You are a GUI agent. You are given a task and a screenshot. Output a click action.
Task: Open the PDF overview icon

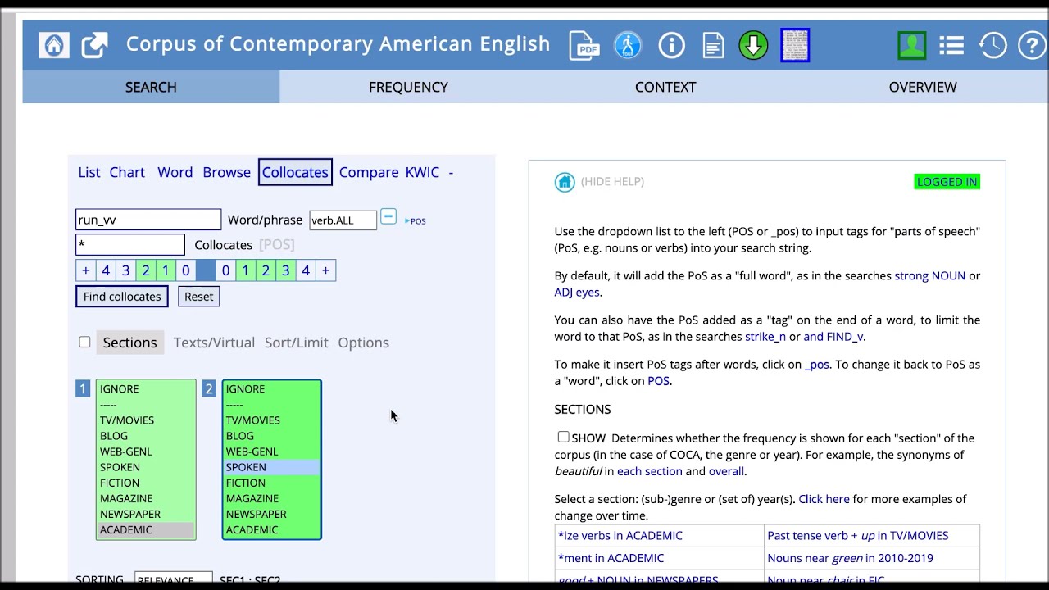tap(584, 45)
